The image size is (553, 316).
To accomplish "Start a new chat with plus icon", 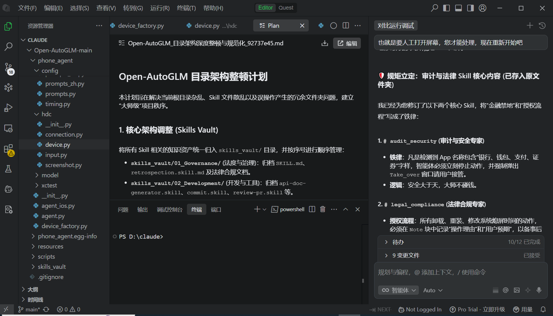I will [530, 26].
